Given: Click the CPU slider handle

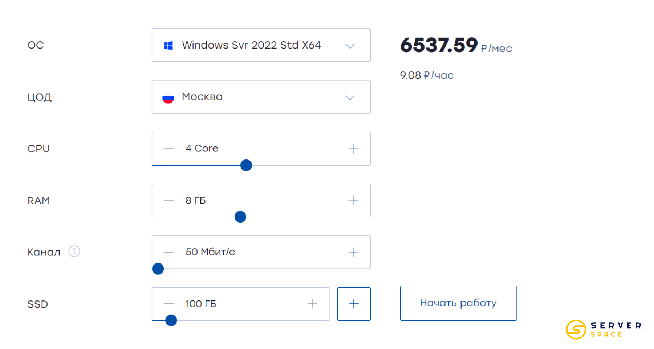Looking at the screenshot, I should (246, 165).
